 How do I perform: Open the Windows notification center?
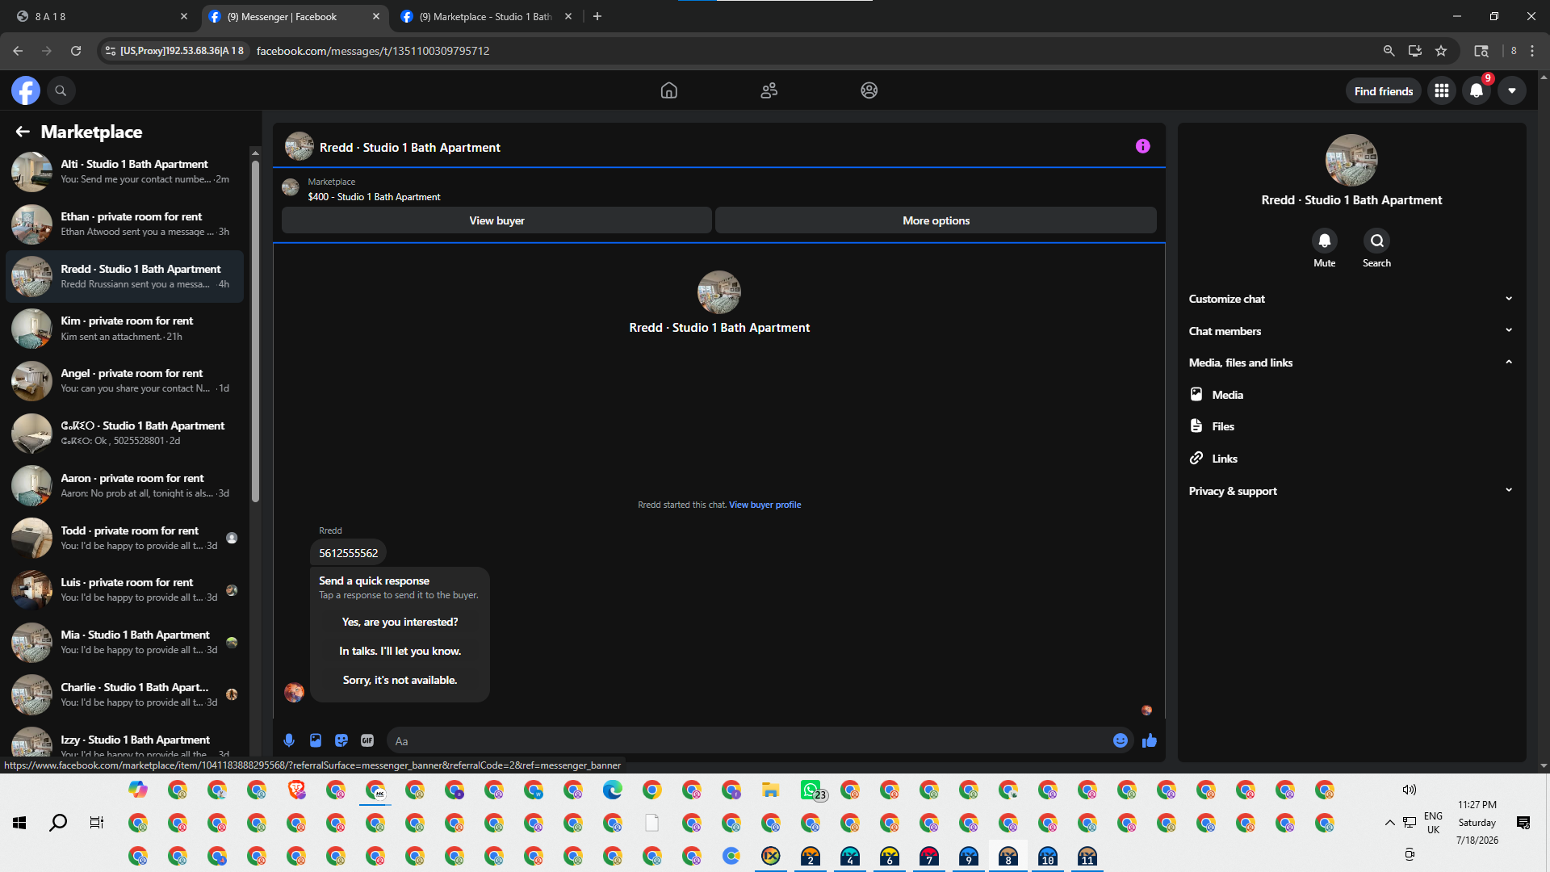[1523, 823]
